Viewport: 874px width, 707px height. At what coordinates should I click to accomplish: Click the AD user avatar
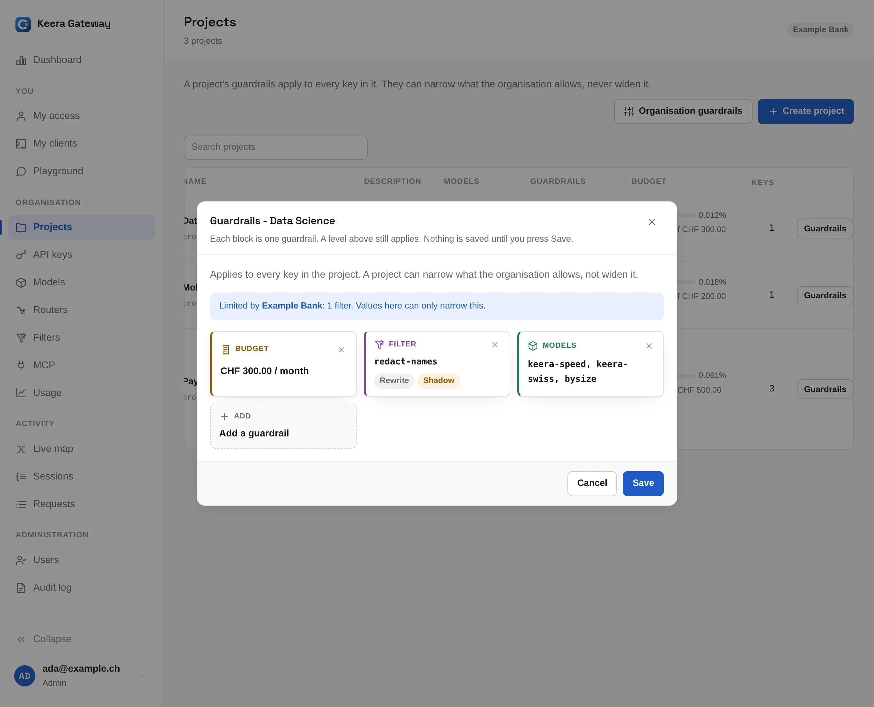click(24, 676)
